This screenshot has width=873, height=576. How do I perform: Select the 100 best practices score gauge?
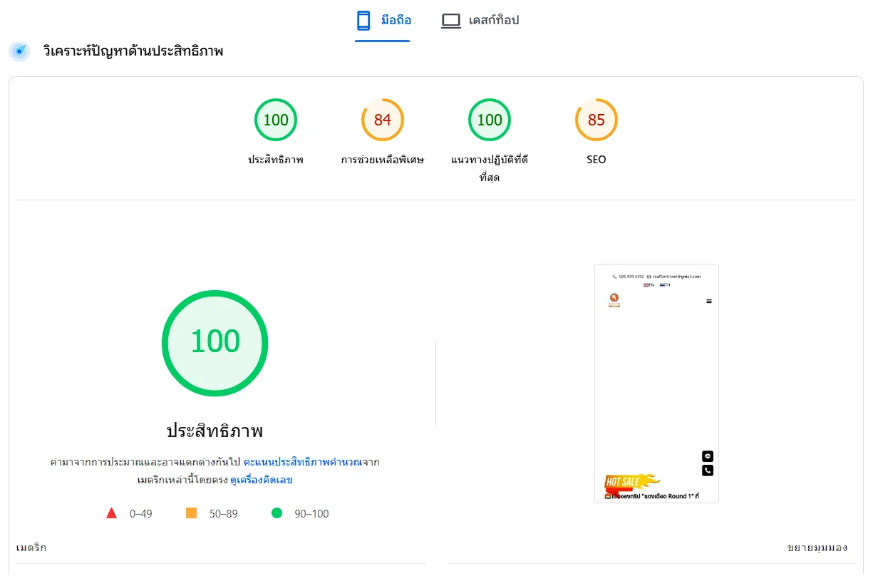point(490,120)
